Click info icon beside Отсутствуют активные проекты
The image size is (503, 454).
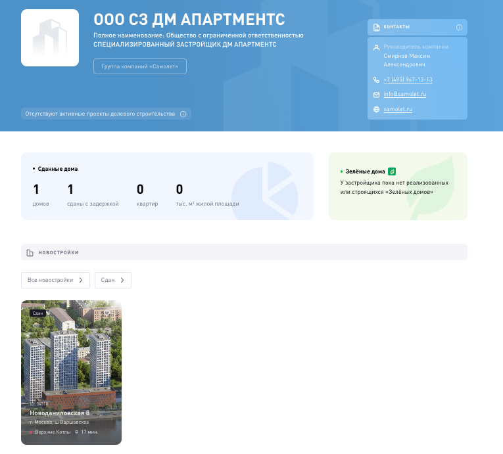(x=183, y=114)
